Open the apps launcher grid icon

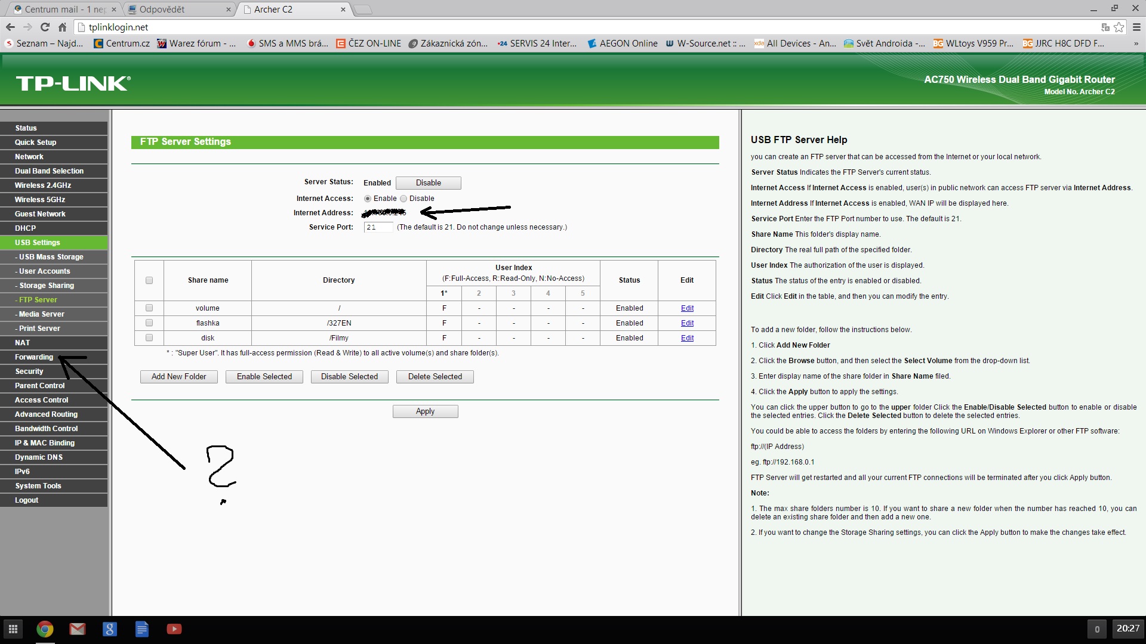click(13, 629)
